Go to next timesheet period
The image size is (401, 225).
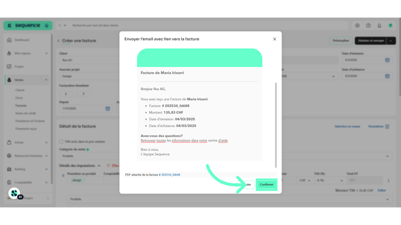[83, 94]
